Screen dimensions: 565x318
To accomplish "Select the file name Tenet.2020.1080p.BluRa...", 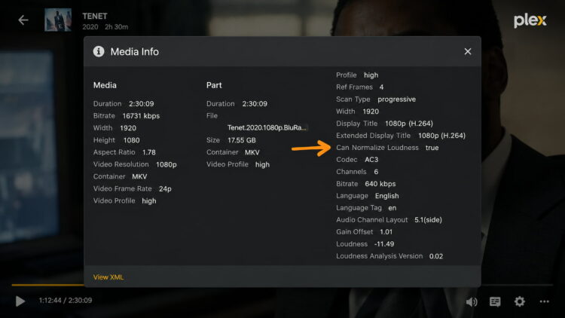I will [267, 127].
